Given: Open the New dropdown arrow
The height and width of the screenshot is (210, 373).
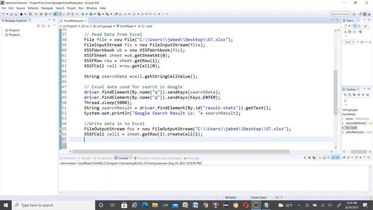Looking at the screenshot, I should (x=7, y=14).
